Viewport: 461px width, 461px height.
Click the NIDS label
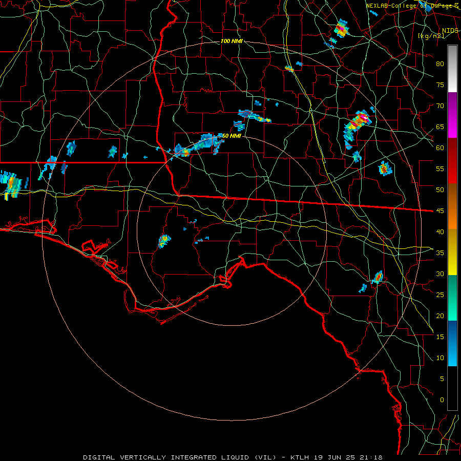point(450,31)
